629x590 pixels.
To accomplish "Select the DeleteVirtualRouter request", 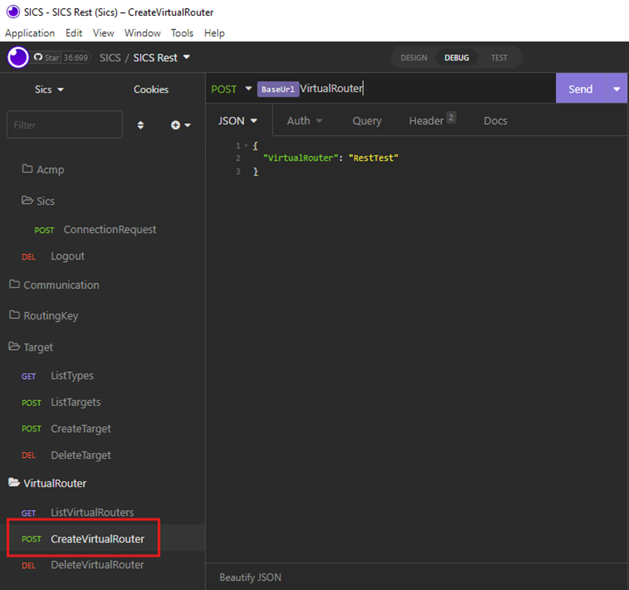I will point(97,565).
